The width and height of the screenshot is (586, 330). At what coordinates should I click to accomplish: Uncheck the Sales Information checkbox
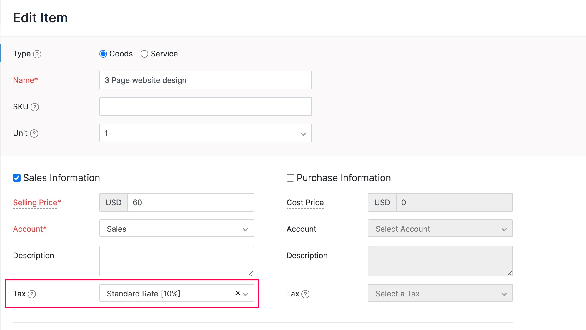pos(16,177)
